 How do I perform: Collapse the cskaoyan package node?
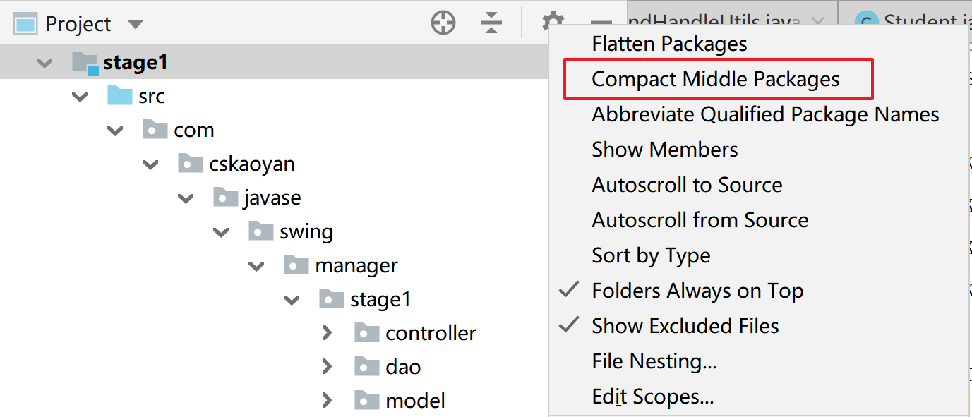[x=150, y=164]
